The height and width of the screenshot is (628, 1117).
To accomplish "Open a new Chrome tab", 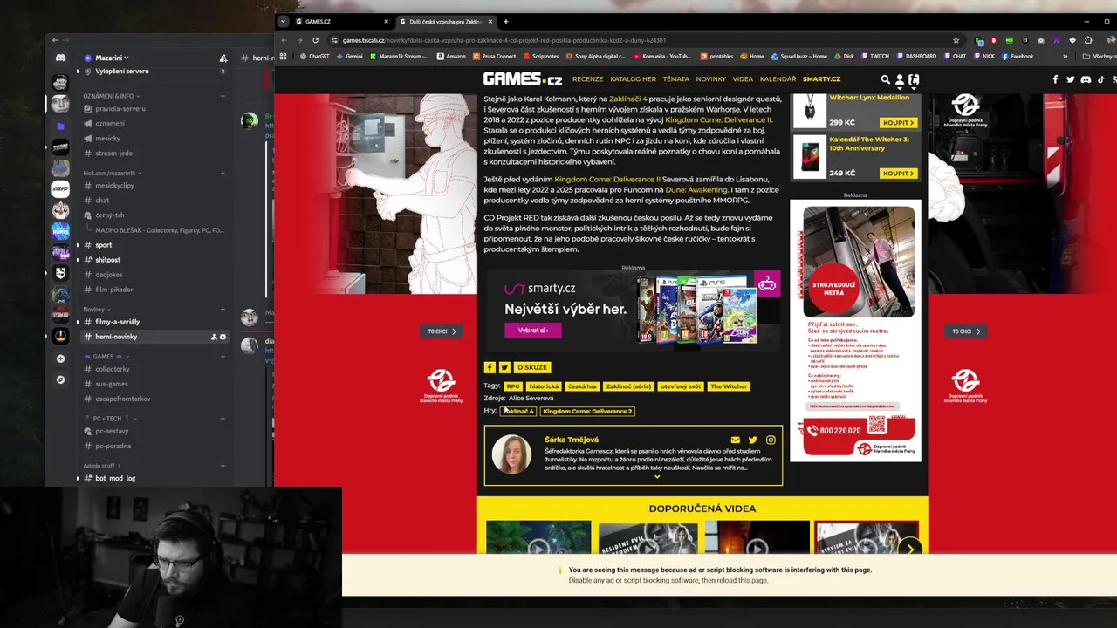I will [x=505, y=21].
